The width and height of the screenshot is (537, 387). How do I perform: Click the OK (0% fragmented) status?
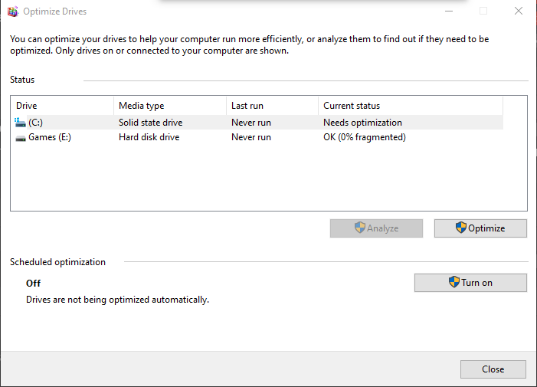[365, 137]
